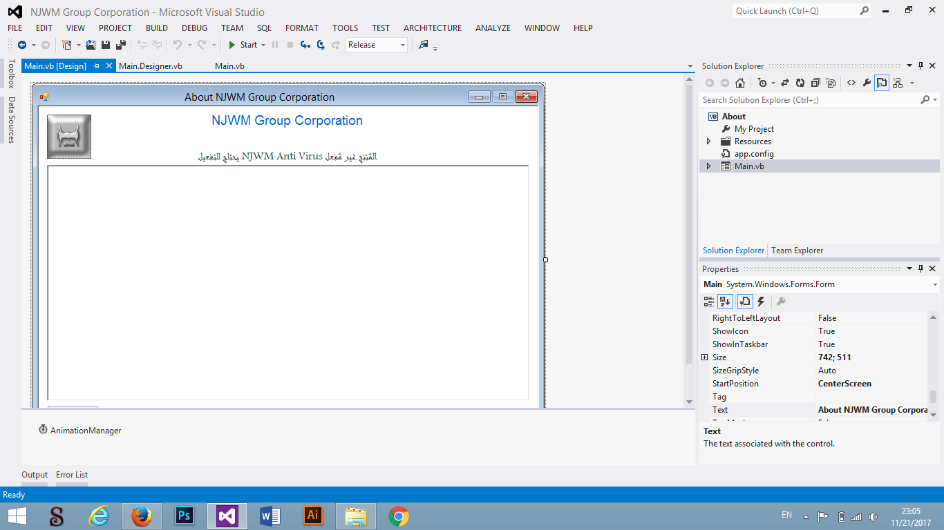The image size is (944, 530).
Task: Click the Open File toolbar icon
Action: (x=91, y=45)
